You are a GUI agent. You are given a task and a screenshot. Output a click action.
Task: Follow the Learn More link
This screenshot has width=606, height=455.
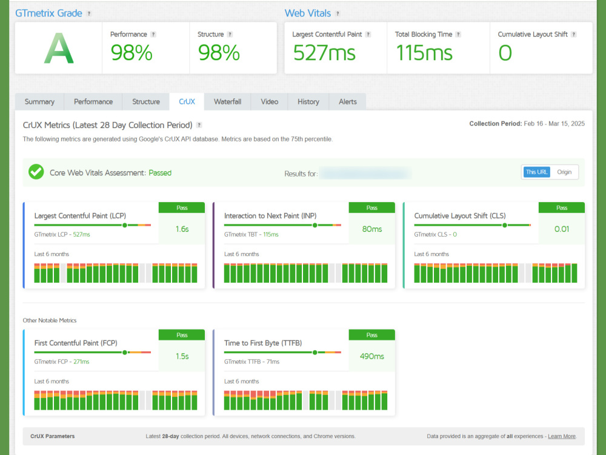click(x=562, y=436)
